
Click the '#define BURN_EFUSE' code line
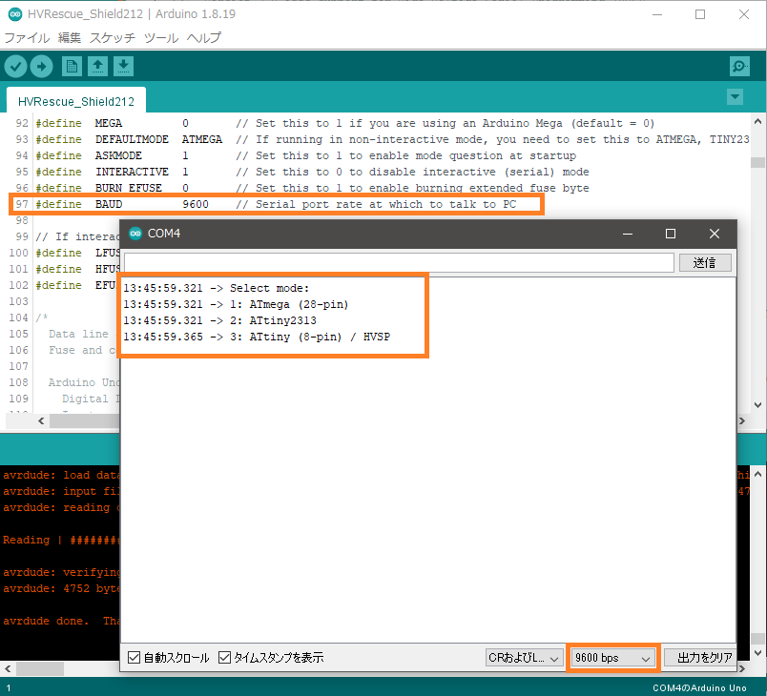[x=312, y=188]
